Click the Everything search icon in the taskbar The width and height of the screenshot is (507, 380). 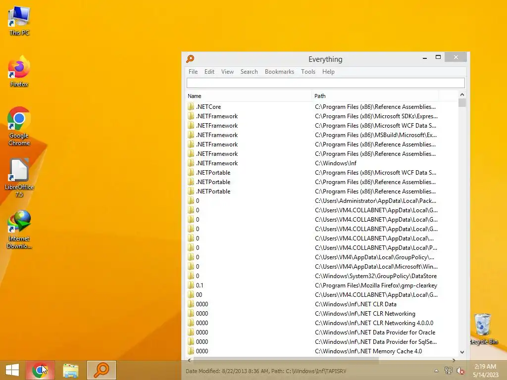[x=101, y=370]
